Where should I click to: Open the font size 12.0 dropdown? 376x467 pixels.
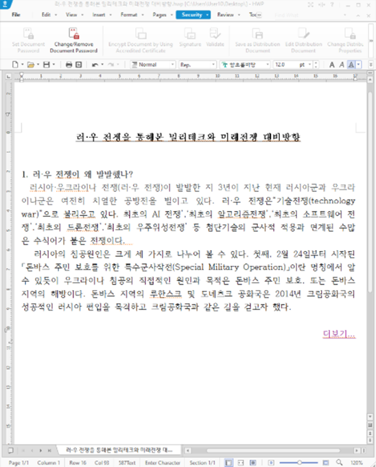pos(310,64)
